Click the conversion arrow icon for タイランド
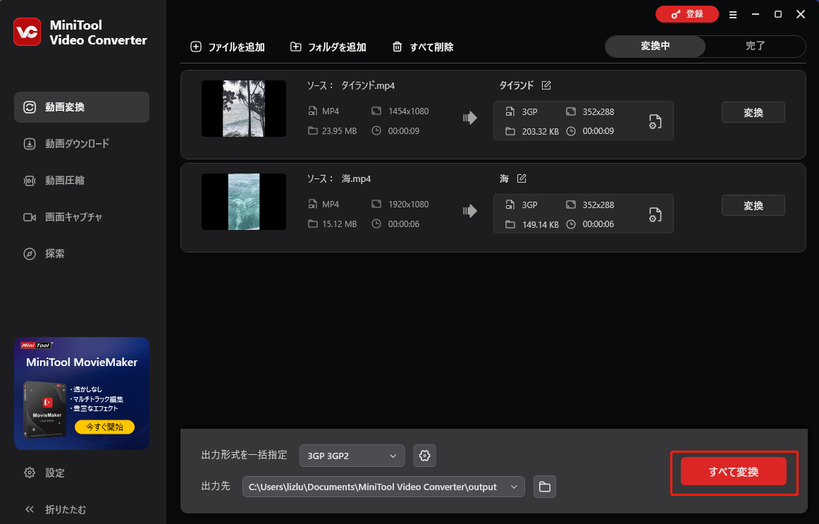 (x=470, y=118)
